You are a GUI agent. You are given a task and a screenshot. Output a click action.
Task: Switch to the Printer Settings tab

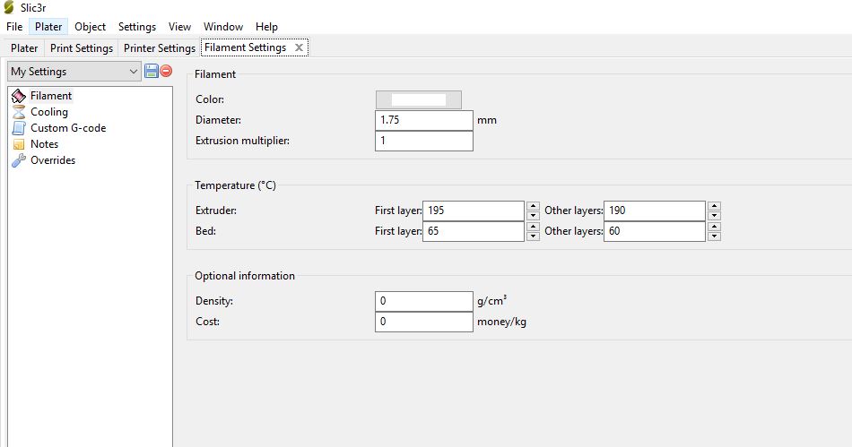tap(159, 48)
